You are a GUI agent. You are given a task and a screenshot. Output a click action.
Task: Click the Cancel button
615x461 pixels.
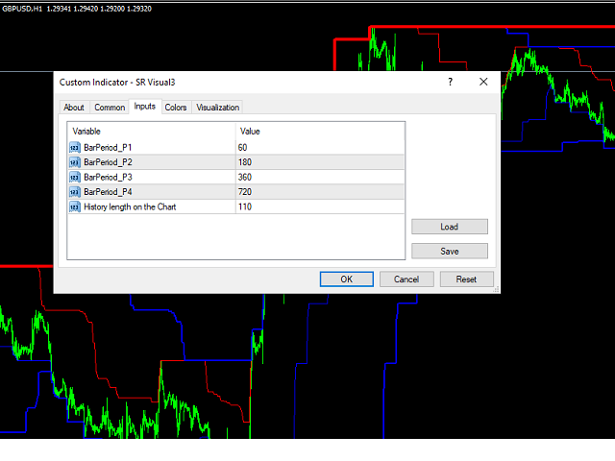(406, 279)
